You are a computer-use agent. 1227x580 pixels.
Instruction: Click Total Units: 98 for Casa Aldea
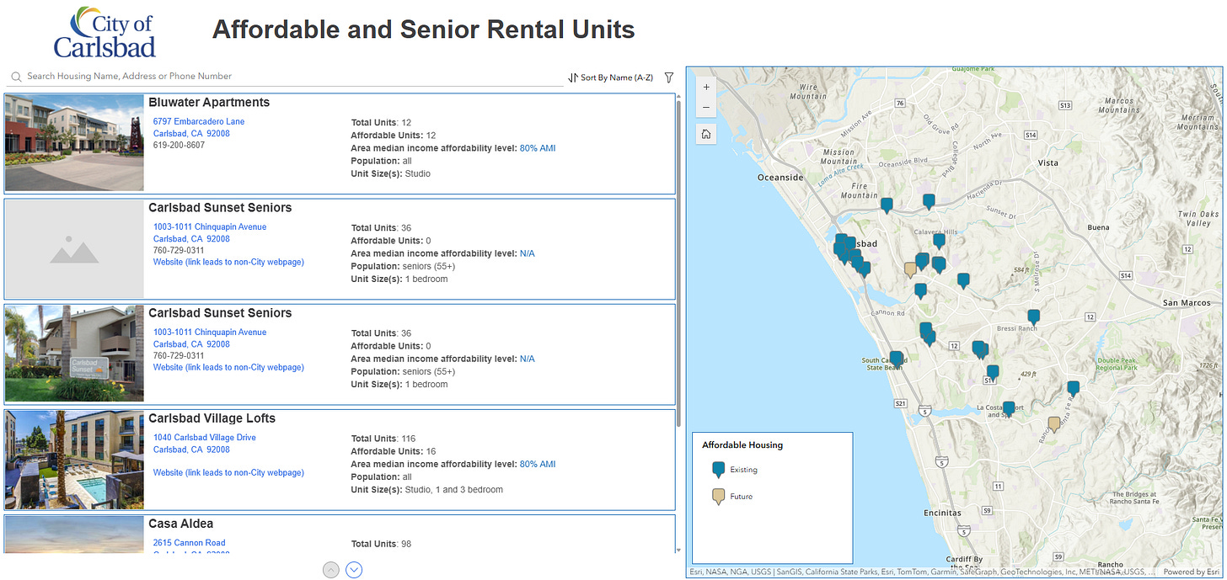coord(381,544)
